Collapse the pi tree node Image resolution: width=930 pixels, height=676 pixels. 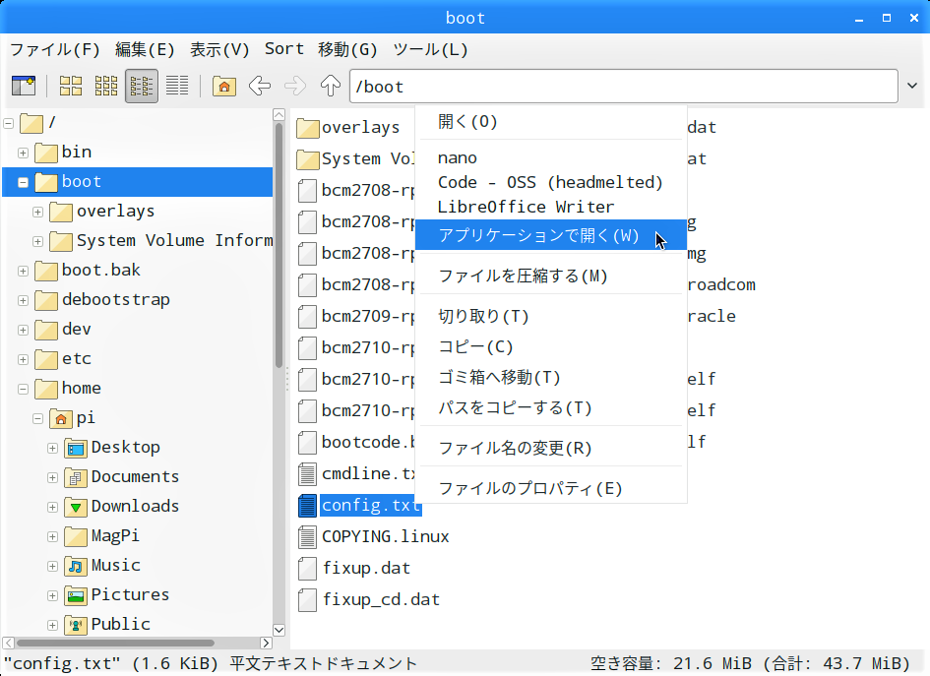[x=38, y=418]
